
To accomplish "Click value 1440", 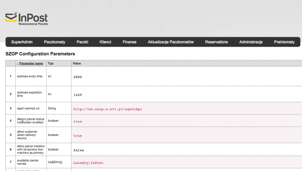I will point(78,95).
